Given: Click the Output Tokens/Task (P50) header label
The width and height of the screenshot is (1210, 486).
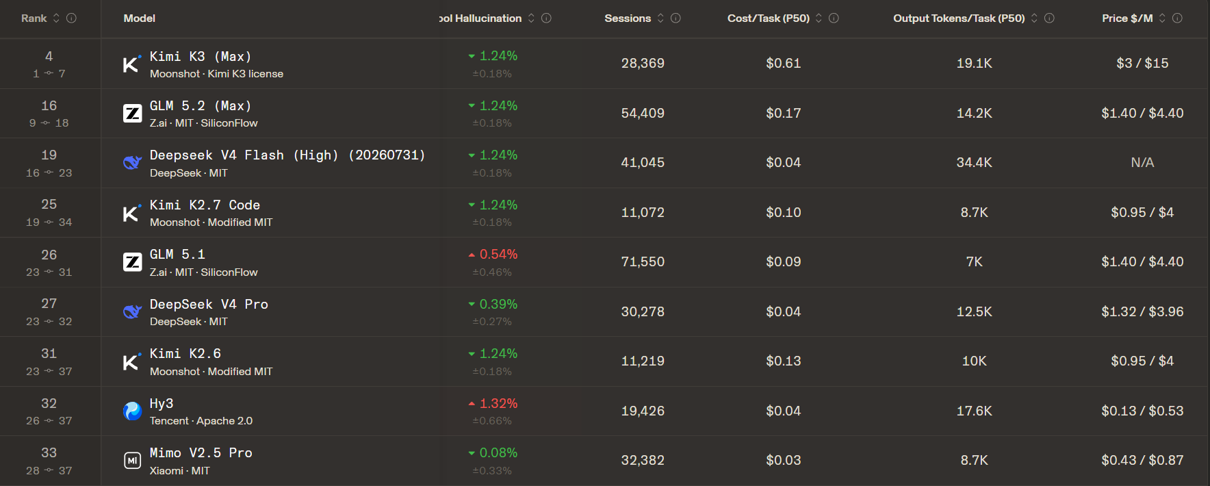Looking at the screenshot, I should pyautogui.click(x=959, y=18).
